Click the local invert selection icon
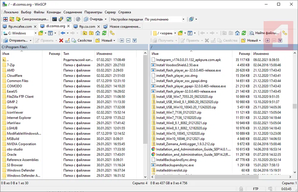The height and width of the screenshot is (192, 298). coord(135,40)
